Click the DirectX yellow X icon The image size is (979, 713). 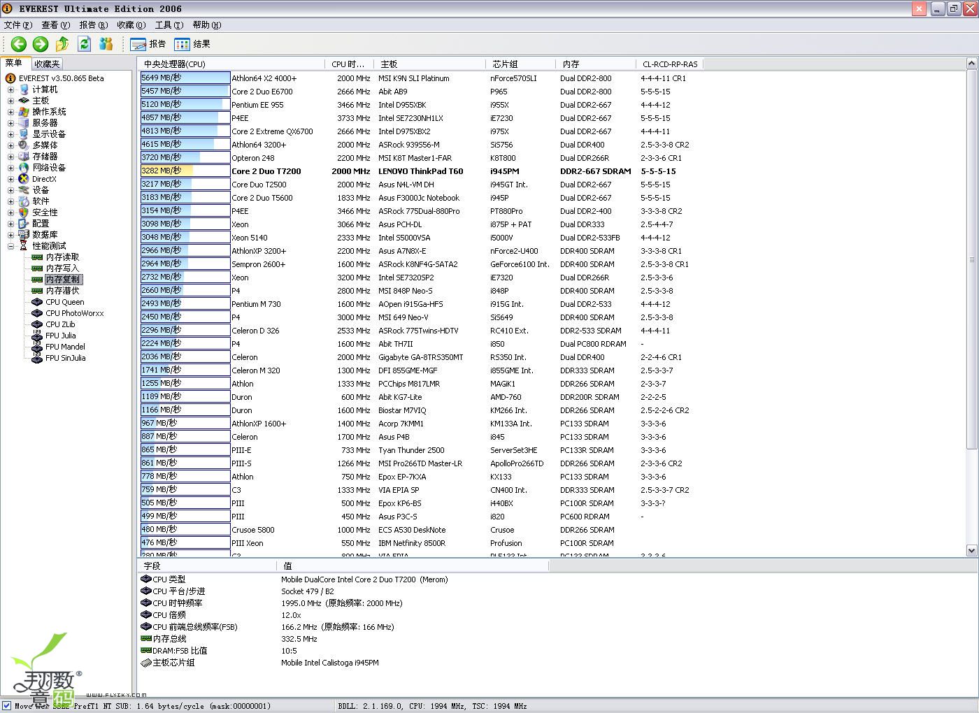tap(24, 179)
